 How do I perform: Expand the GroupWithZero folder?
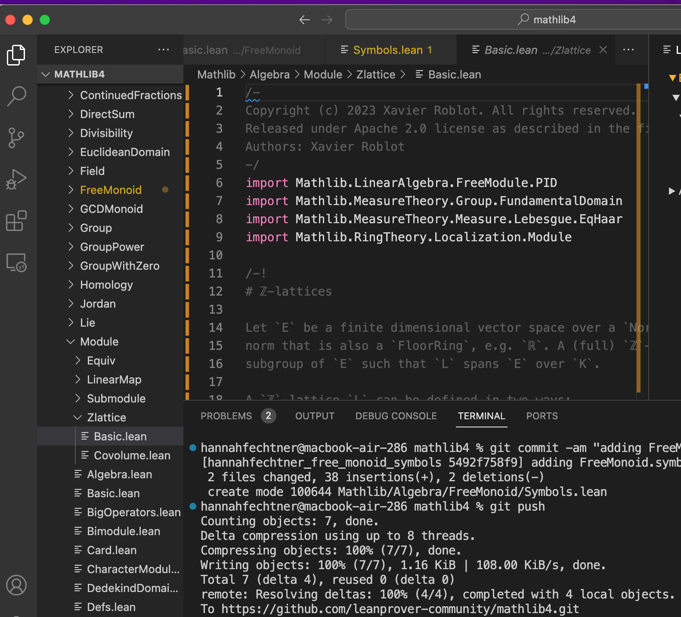[110, 266]
